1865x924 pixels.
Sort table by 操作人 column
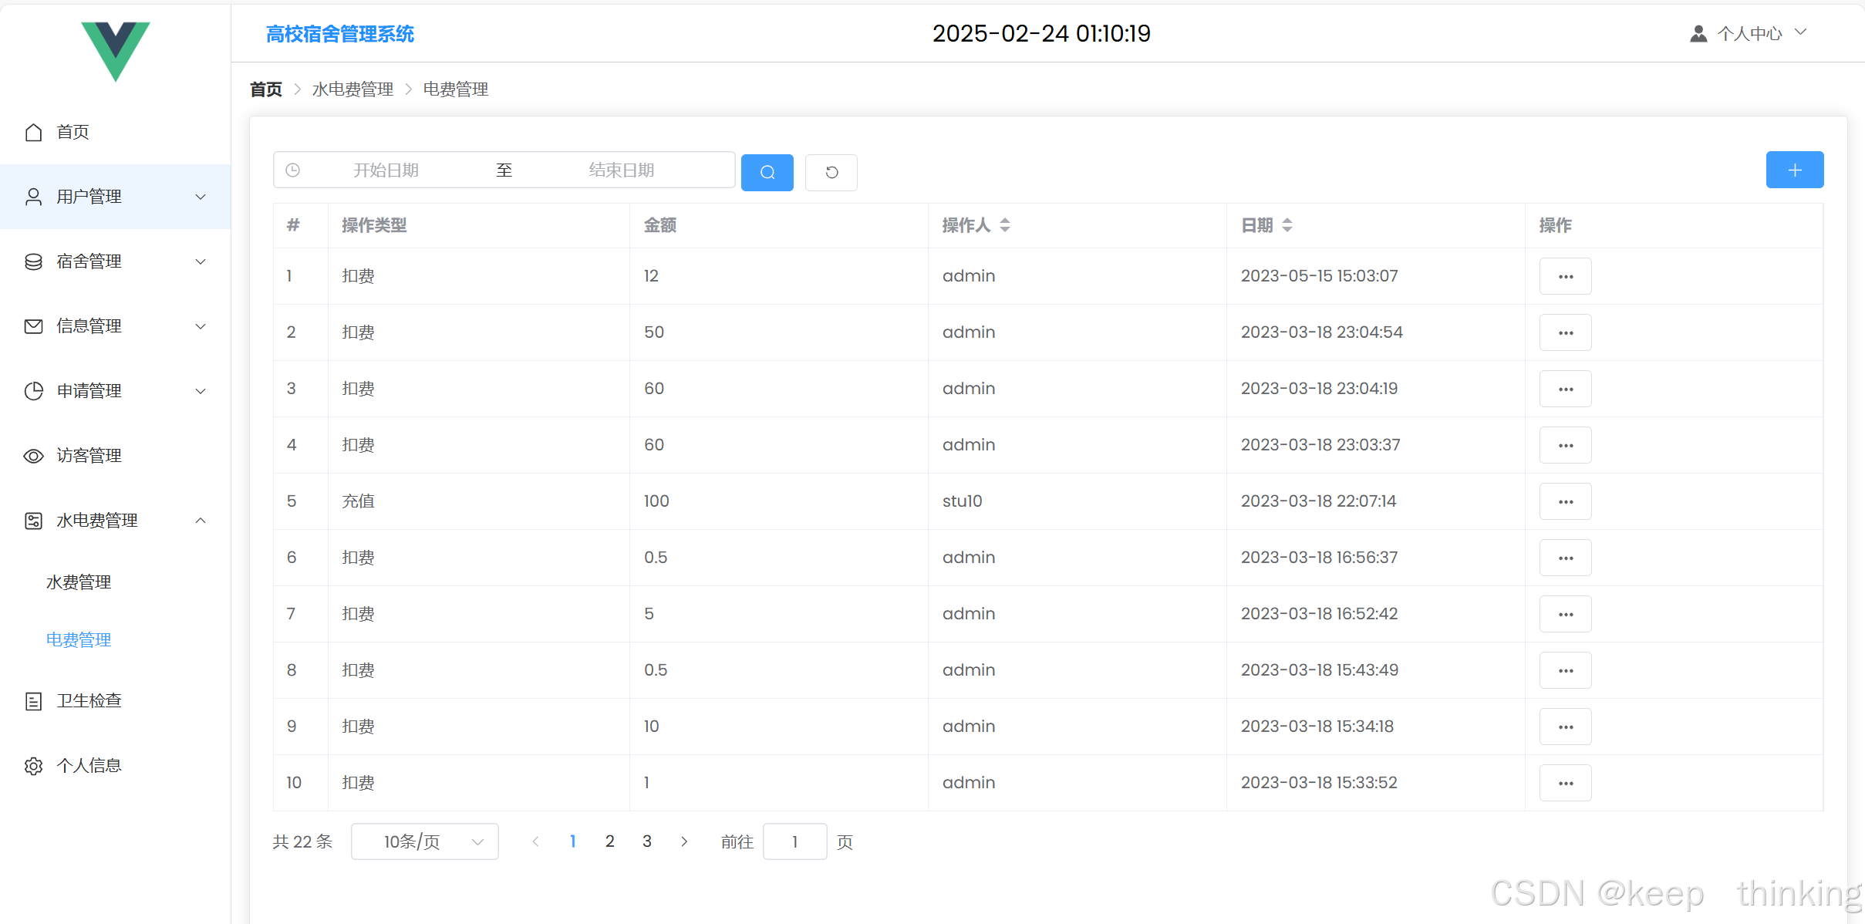click(1004, 225)
